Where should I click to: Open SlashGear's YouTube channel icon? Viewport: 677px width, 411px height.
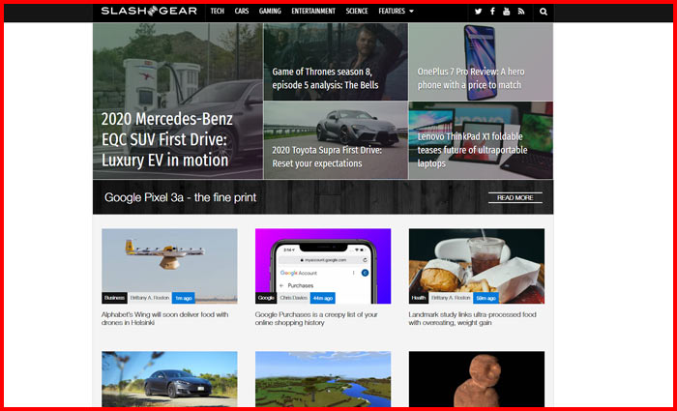[x=507, y=12]
